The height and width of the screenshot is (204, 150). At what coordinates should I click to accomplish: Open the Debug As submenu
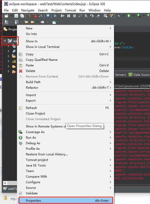pos(66,143)
